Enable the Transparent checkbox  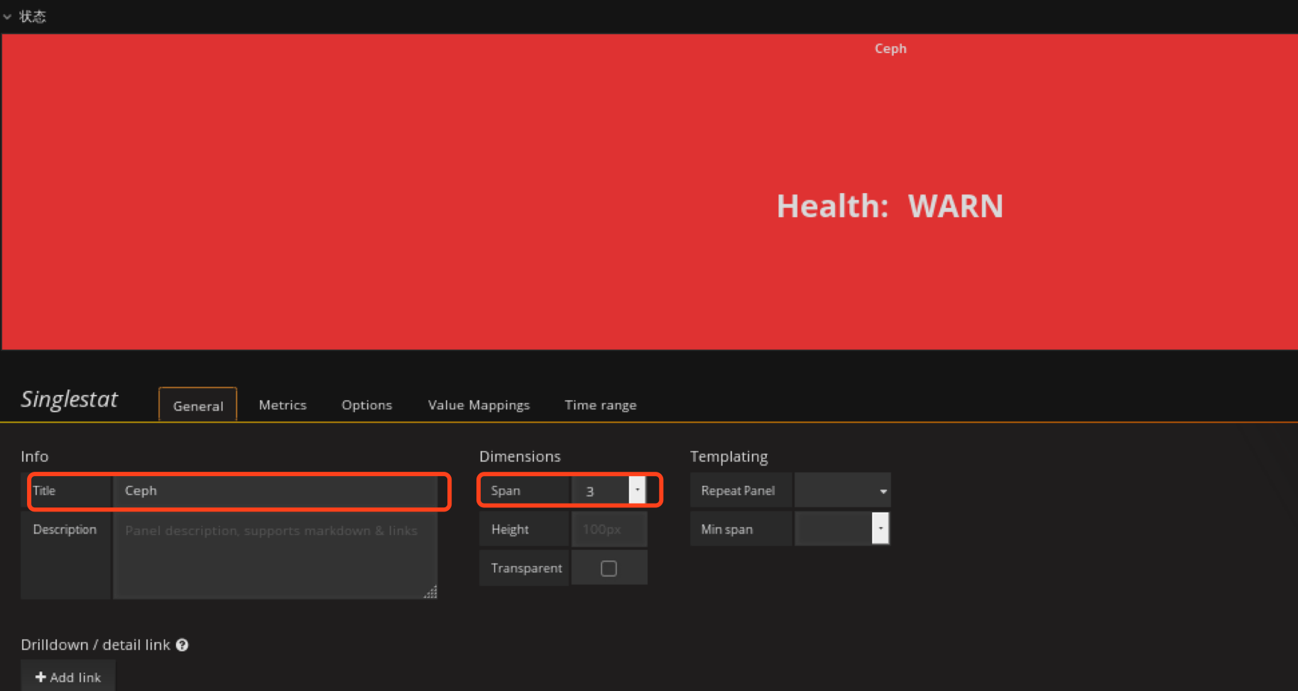click(609, 568)
